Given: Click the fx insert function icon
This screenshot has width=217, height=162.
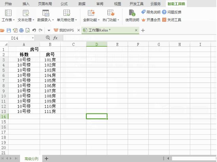Looking at the screenshot, I should point(55,38).
